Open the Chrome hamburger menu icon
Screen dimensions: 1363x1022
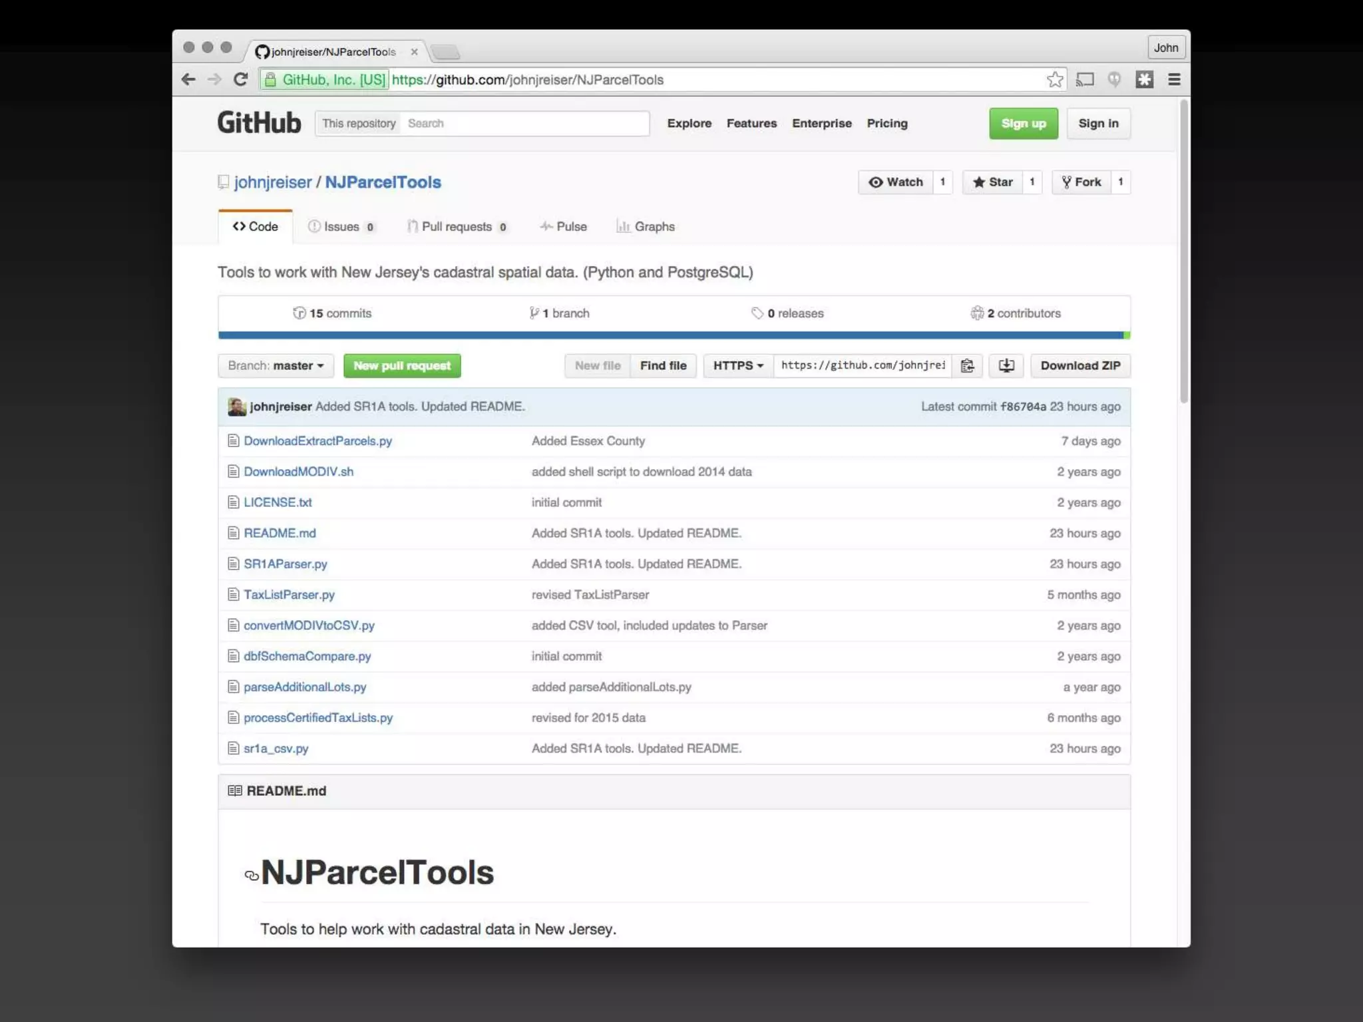1174,80
